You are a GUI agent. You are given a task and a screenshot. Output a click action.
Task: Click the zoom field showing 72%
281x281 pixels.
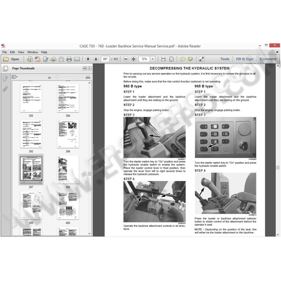click(145, 59)
